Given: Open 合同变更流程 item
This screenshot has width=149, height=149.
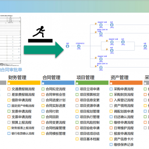Looking at the screenshot, I should tap(56, 123).
